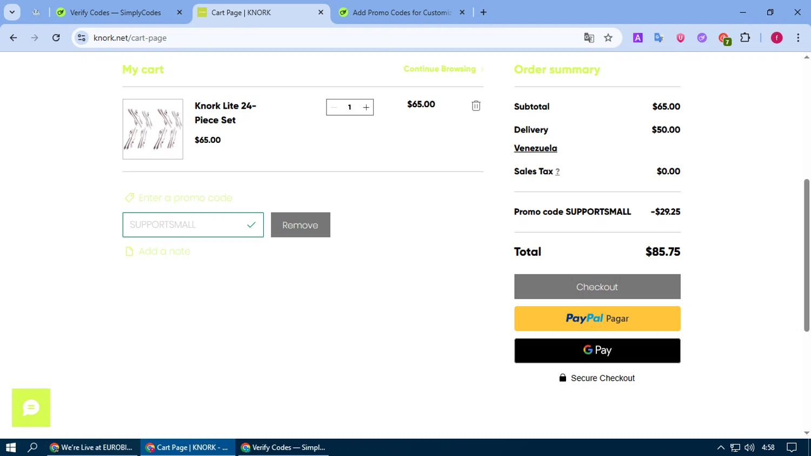This screenshot has height=456, width=811.
Task: Click the page vertical scrollbar thumb
Action: [807, 255]
